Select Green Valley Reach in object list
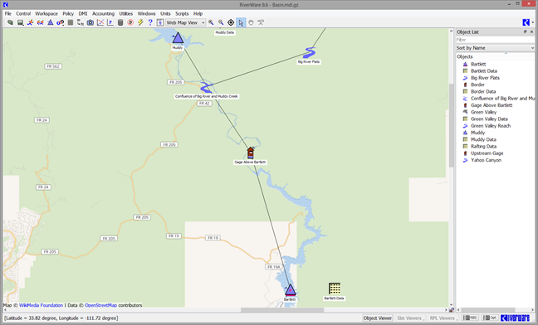Image resolution: width=538 pixels, height=325 pixels. point(491,126)
